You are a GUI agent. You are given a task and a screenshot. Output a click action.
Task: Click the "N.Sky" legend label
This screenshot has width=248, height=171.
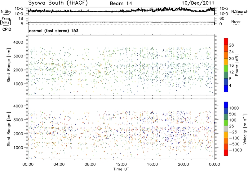[6, 11]
